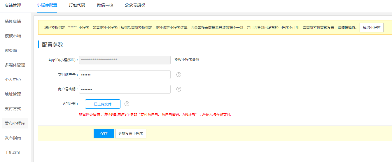Click the 已上传文件 upload button
The width and height of the screenshot is (392, 162).
[103, 104]
